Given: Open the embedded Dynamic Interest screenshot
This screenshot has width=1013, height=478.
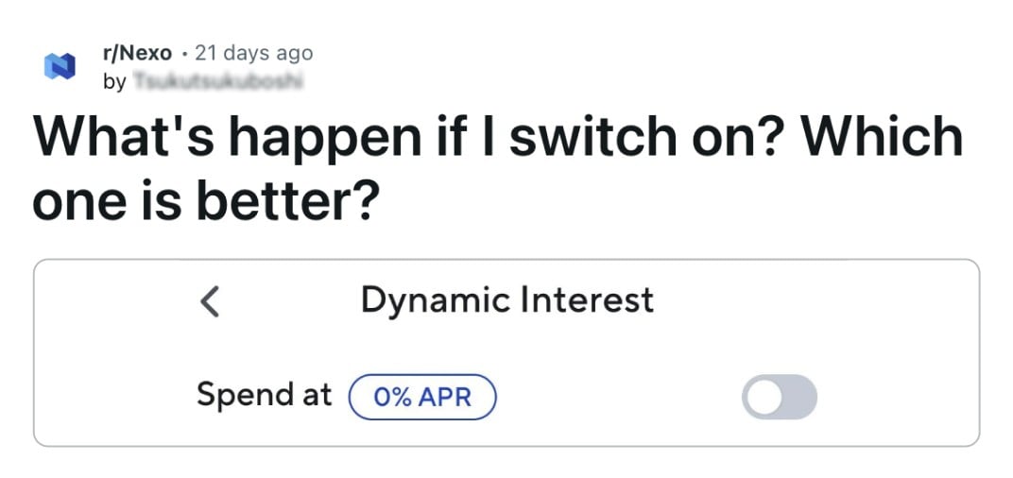Looking at the screenshot, I should point(506,351).
